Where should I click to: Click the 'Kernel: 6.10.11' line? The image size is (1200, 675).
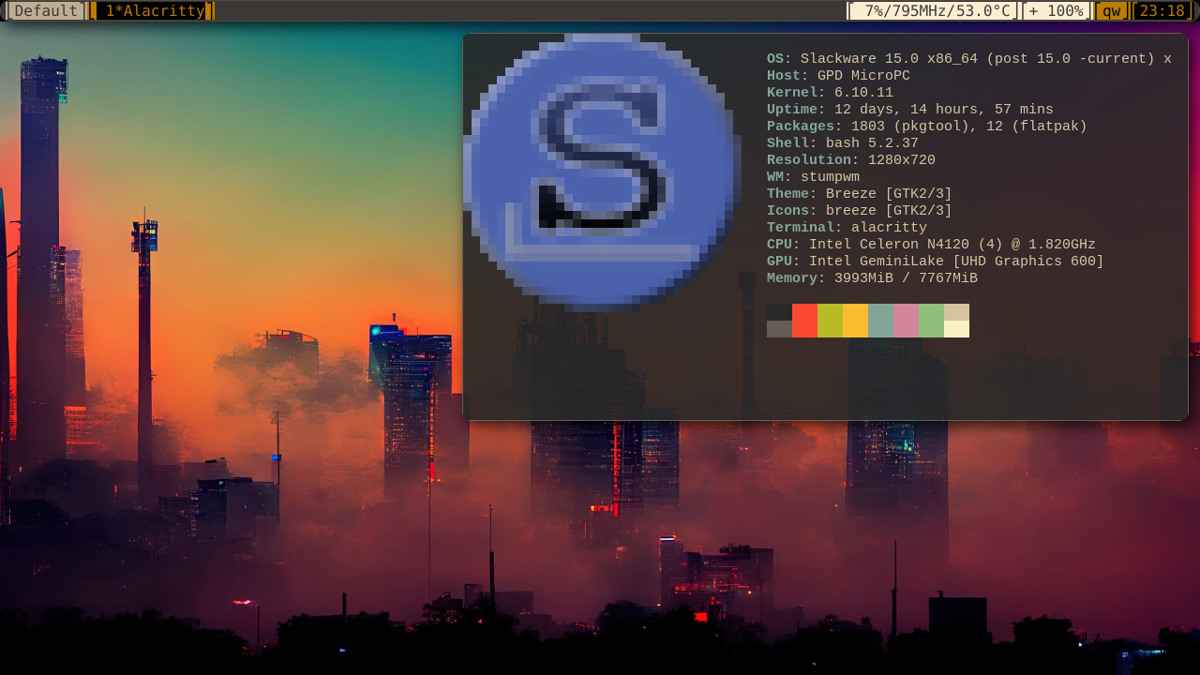(x=830, y=93)
